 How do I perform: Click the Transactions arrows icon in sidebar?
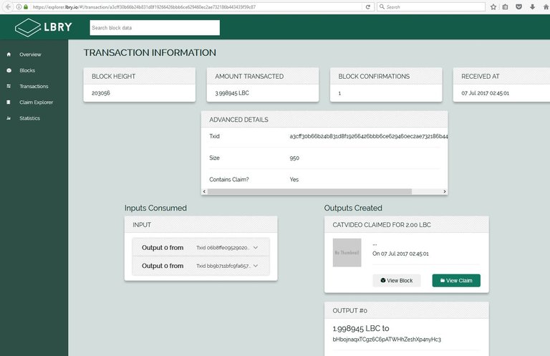9,87
